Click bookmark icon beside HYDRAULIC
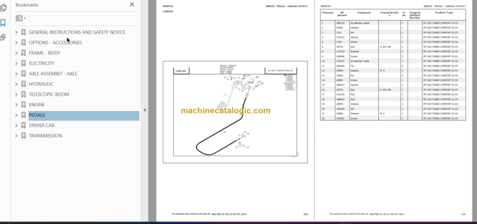477x224 pixels. (24, 84)
